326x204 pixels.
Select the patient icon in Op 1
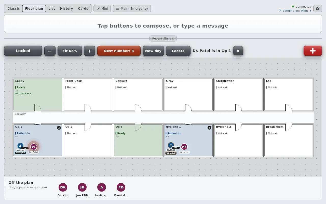point(20,146)
